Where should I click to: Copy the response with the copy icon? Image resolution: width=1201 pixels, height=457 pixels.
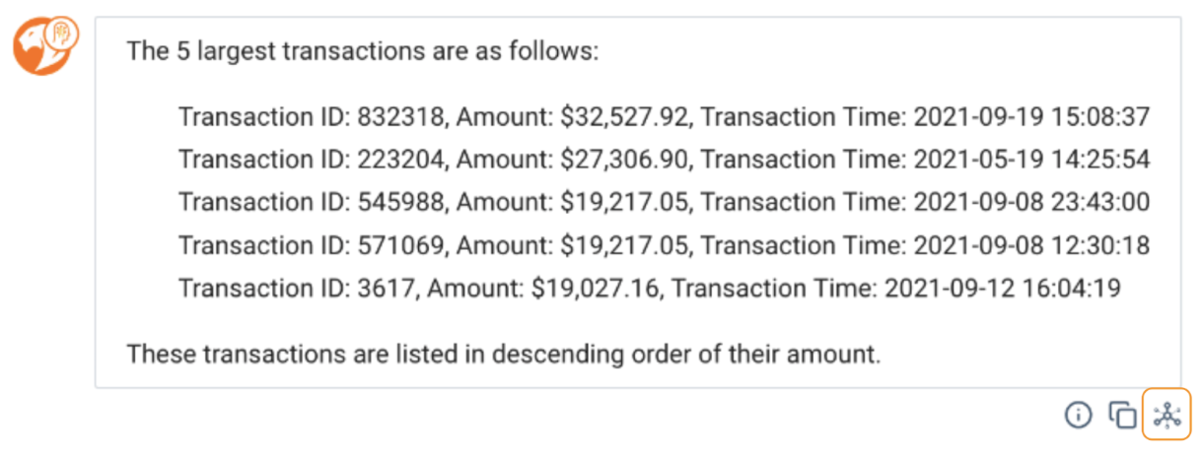(1123, 416)
